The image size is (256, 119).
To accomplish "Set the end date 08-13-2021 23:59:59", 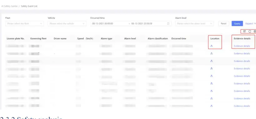I will click(142, 24).
